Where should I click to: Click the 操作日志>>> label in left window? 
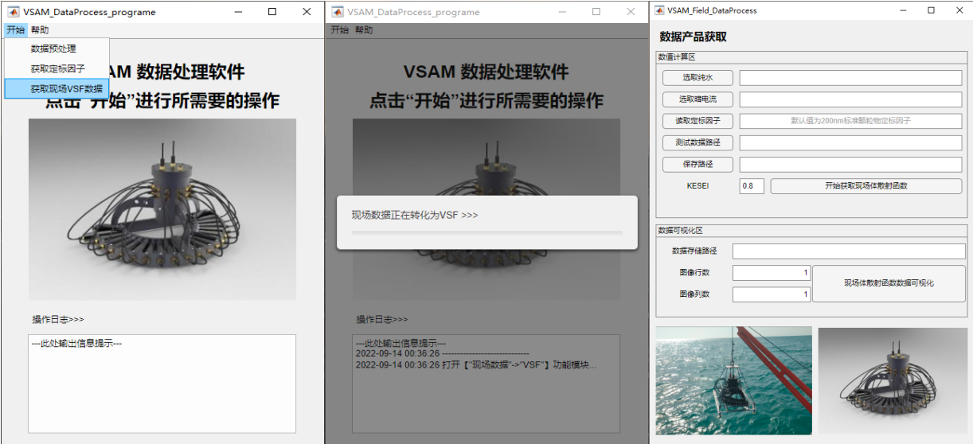58,319
